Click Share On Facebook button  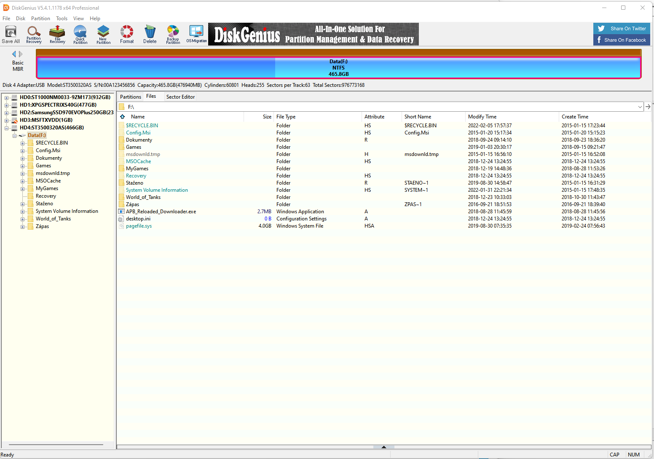pos(622,40)
